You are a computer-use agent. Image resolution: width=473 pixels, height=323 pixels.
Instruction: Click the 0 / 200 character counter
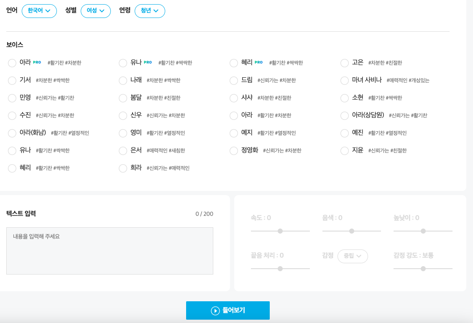tap(204, 214)
